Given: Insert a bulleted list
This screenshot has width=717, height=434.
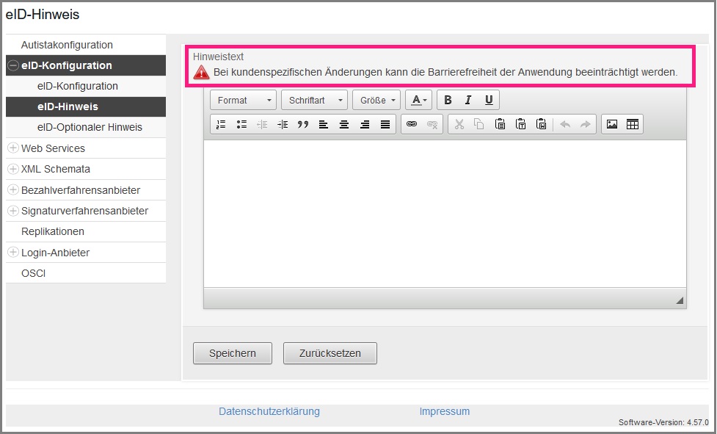Looking at the screenshot, I should [241, 125].
